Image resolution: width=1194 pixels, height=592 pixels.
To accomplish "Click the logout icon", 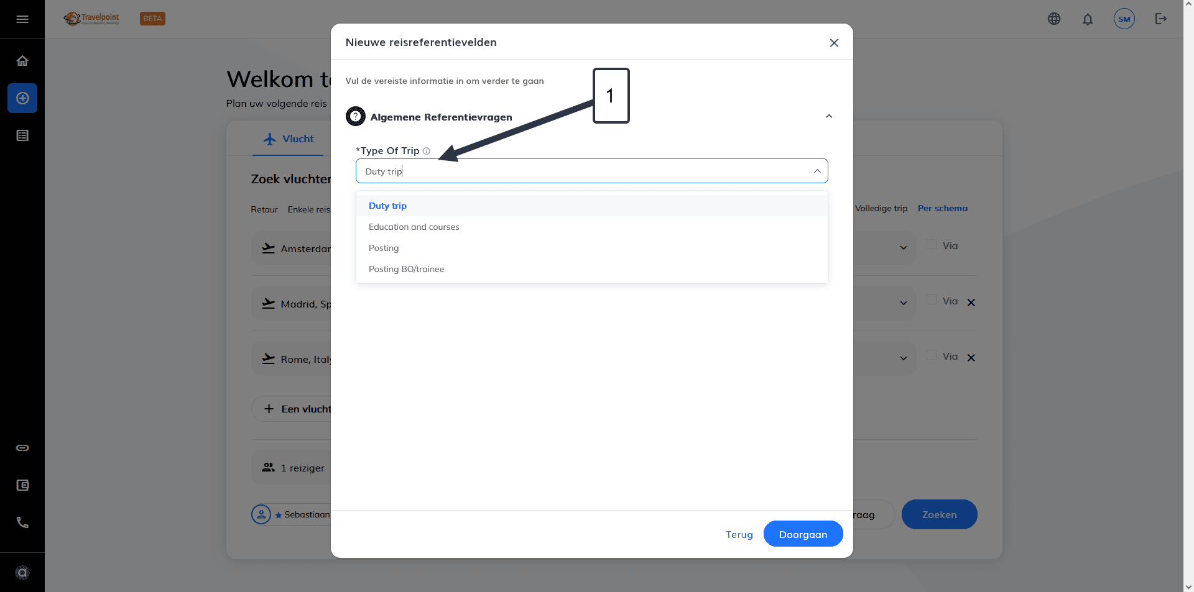I will click(1161, 19).
